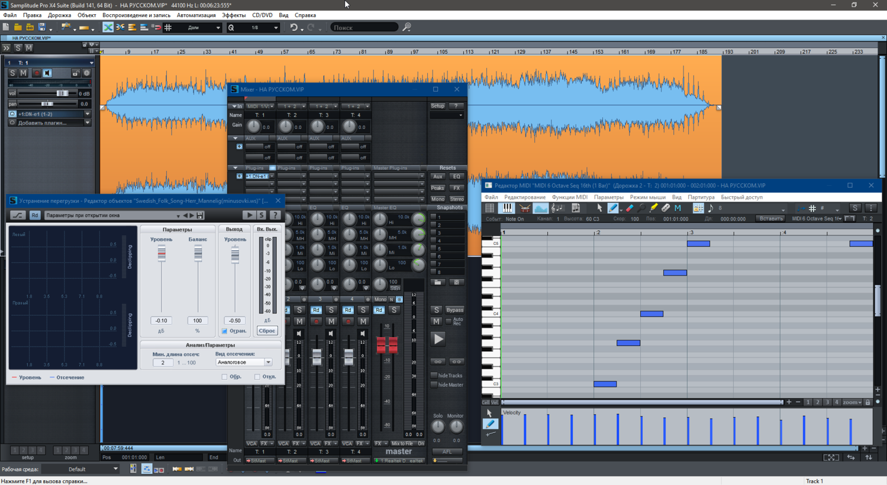887x485 pixels.
Task: Click the Peaks button in Mixer
Action: point(437,188)
